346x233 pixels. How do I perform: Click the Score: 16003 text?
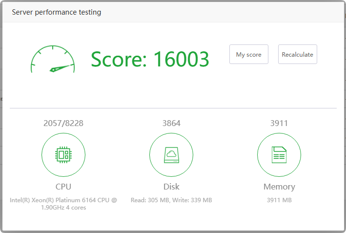click(150, 59)
